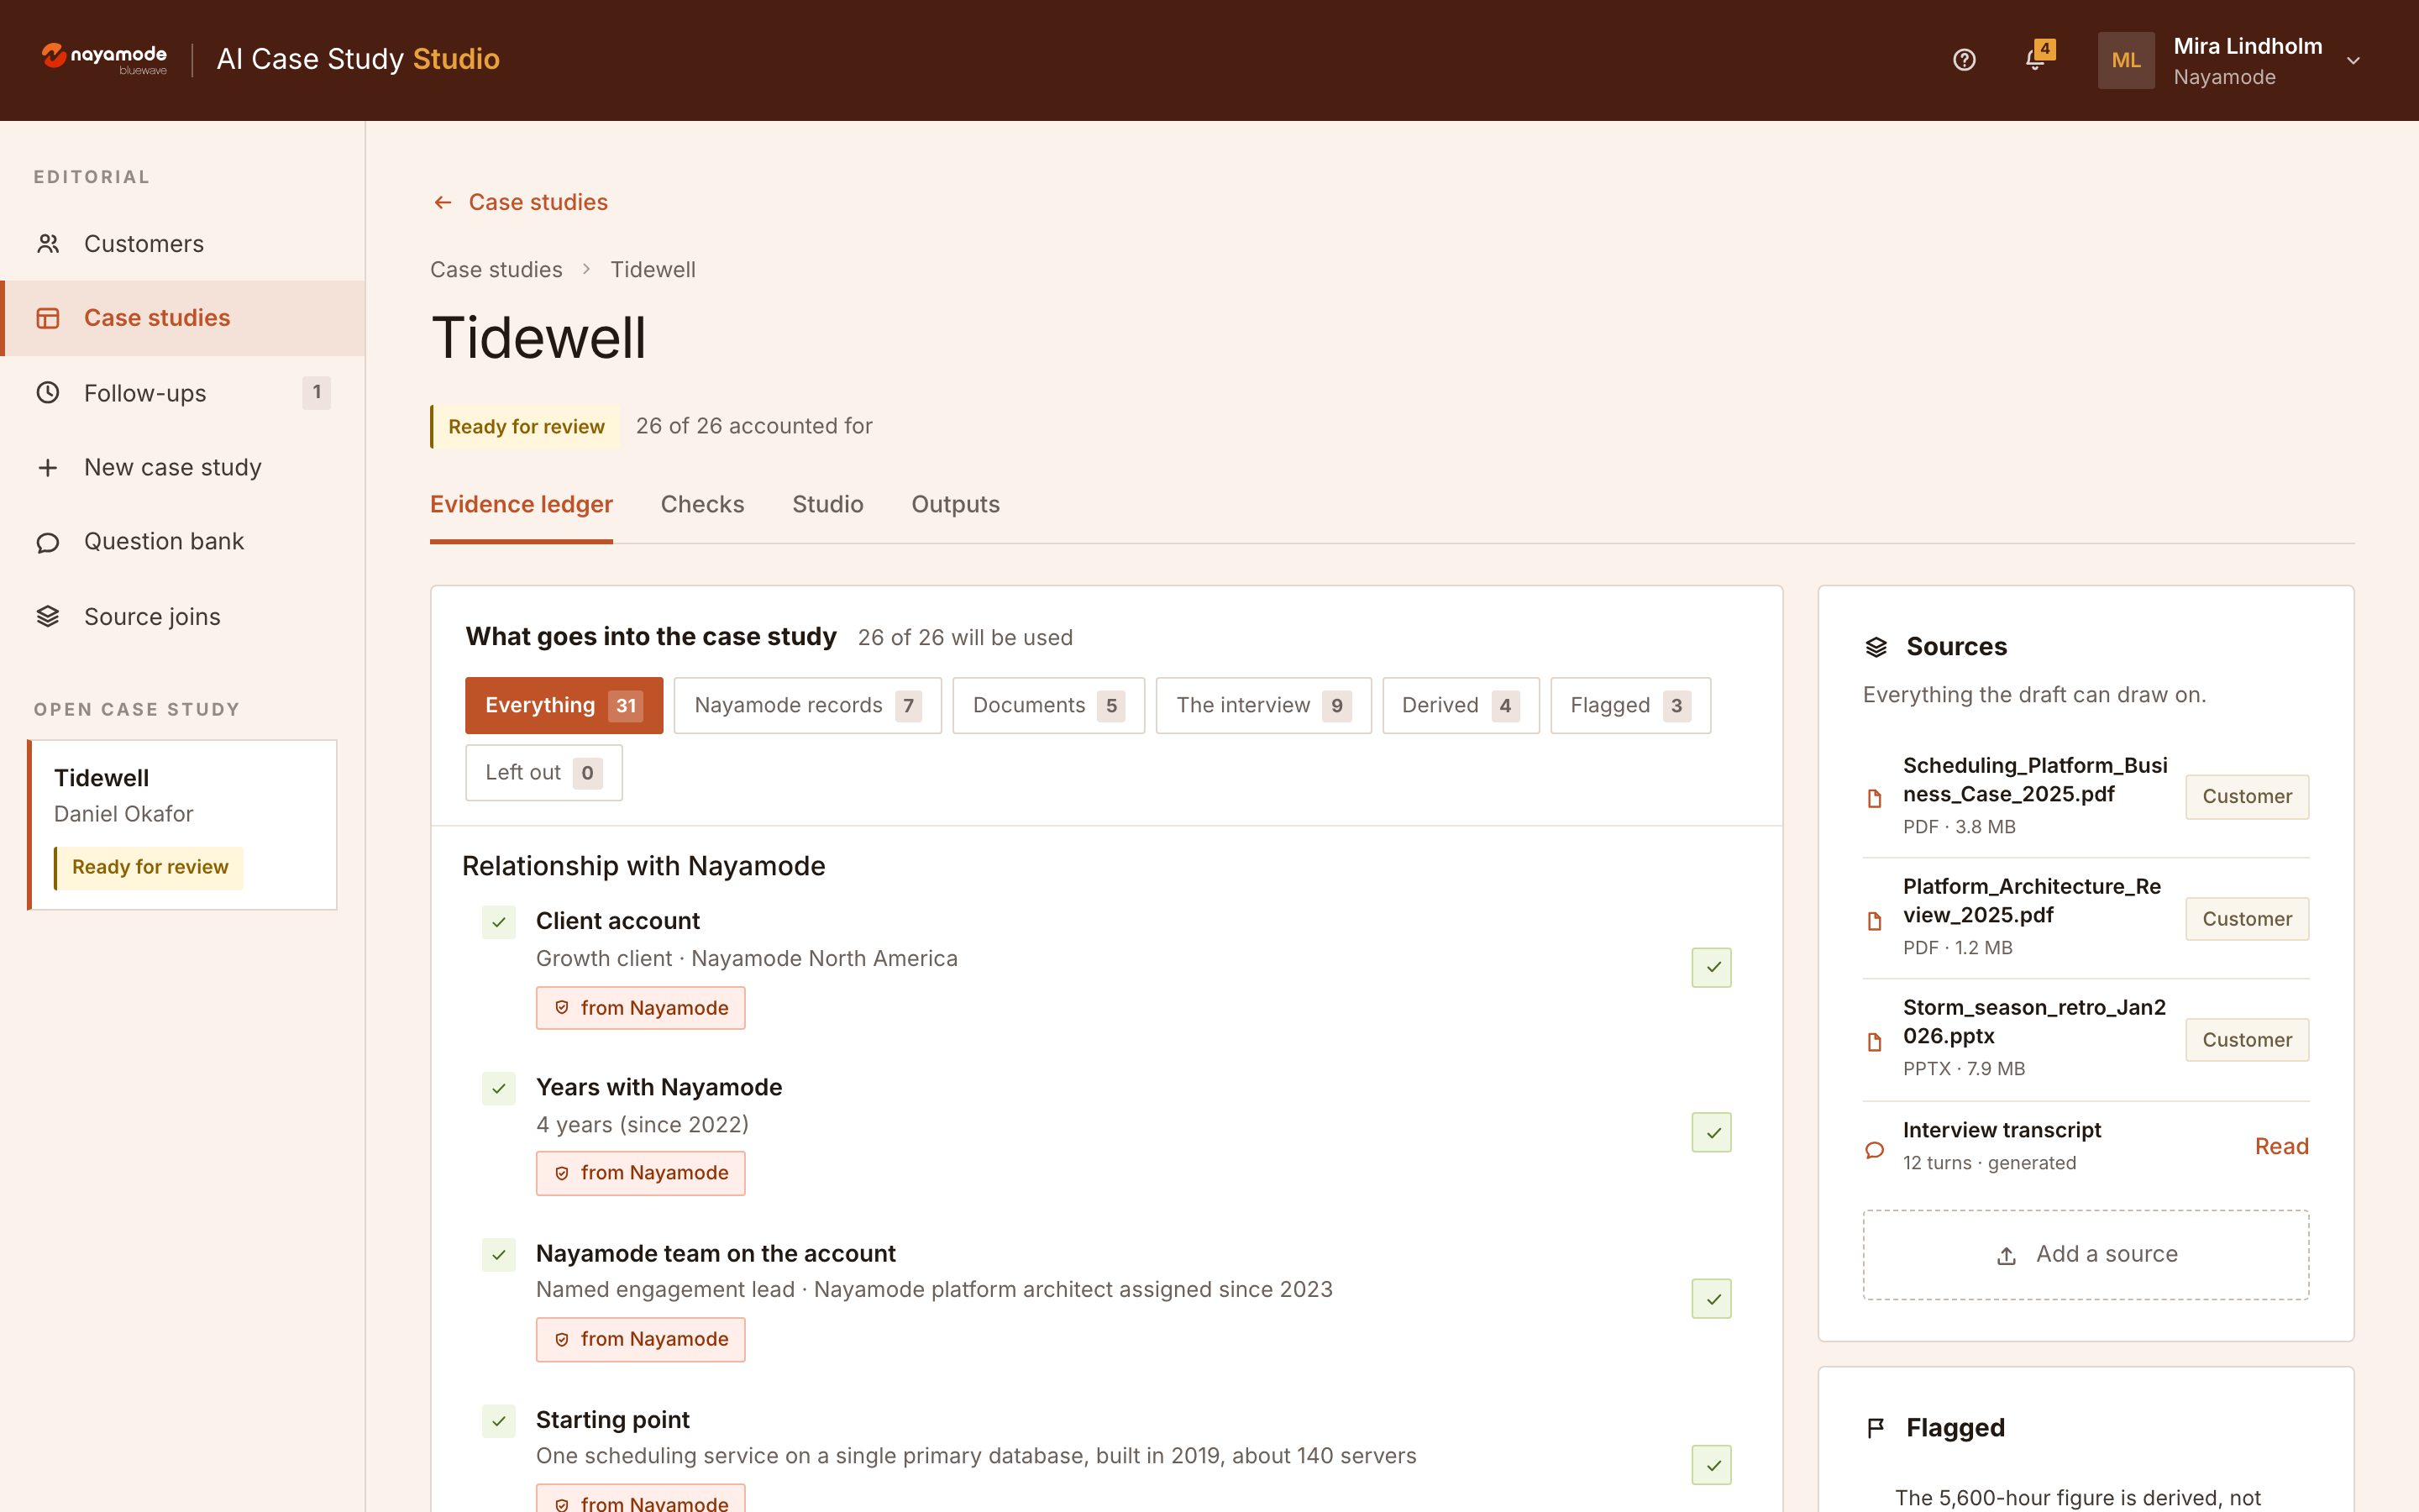Click the file icon for Scheduling_Platform_Business_Case_2025.pdf
The height and width of the screenshot is (1512, 2419).
1876,798
